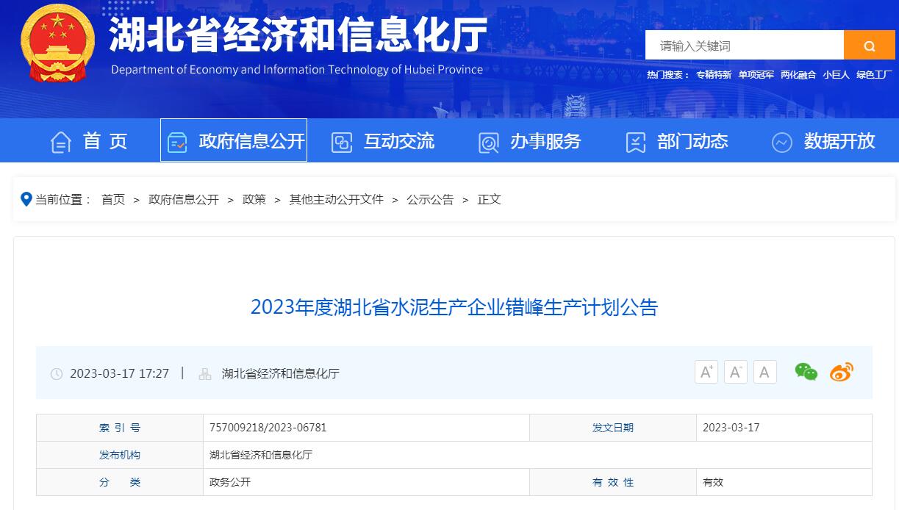The width and height of the screenshot is (899, 510).
Task: Open the 政府信息公开 menu
Action: 248,141
